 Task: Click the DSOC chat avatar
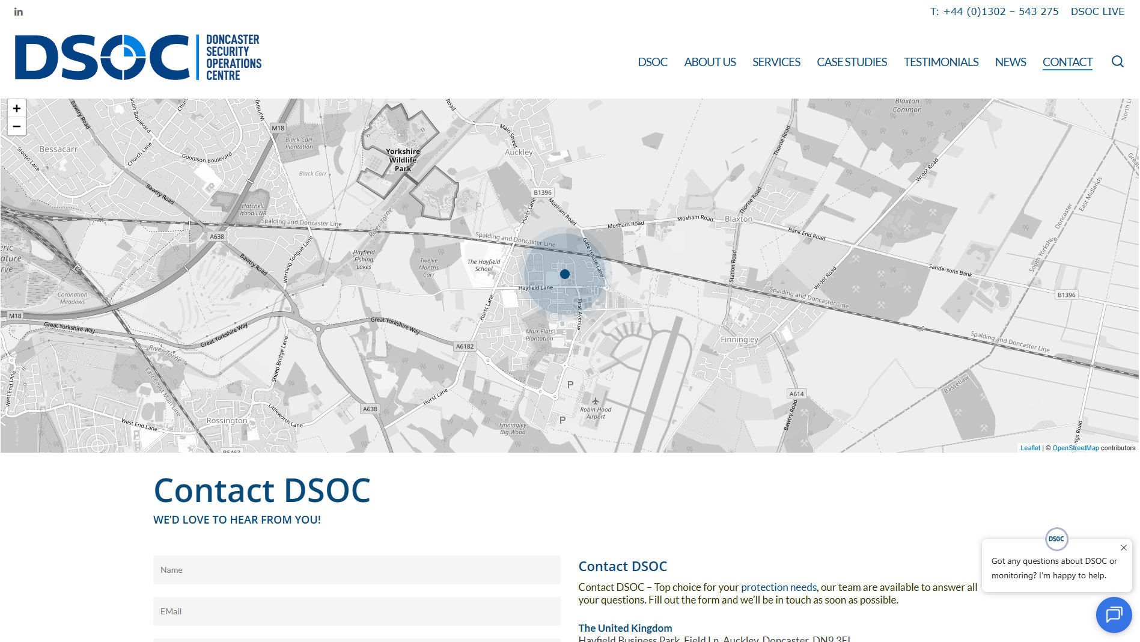pos(1056,539)
